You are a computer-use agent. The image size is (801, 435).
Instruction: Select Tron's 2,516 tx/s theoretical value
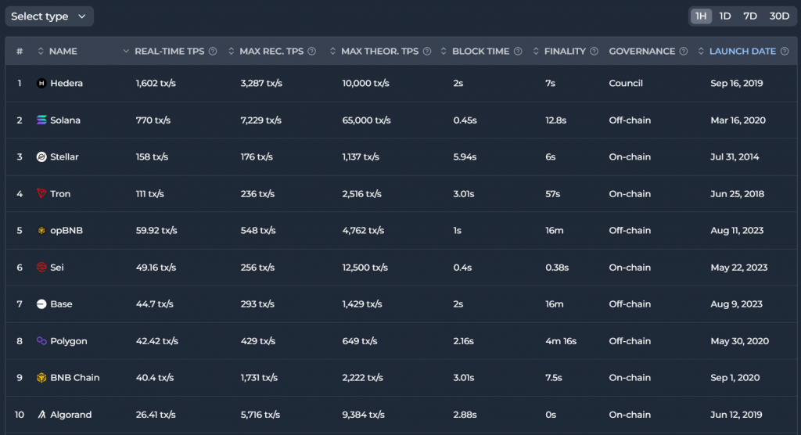coord(361,194)
